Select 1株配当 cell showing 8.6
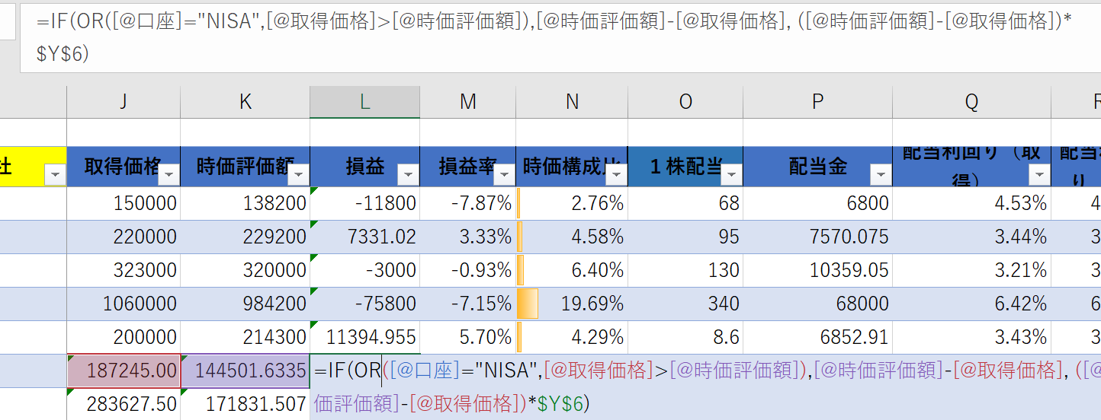The width and height of the screenshot is (1101, 420). [685, 337]
